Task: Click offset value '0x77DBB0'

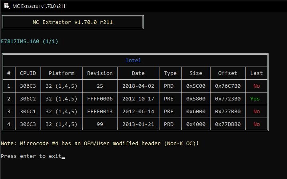Action: [x=228, y=124]
